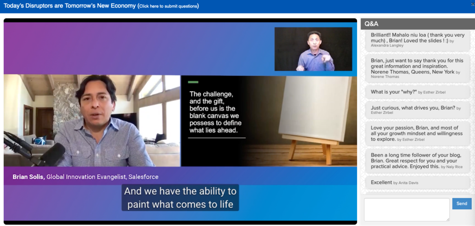Focus the Q&A question input box
The width and height of the screenshot is (475, 226).
(x=406, y=210)
